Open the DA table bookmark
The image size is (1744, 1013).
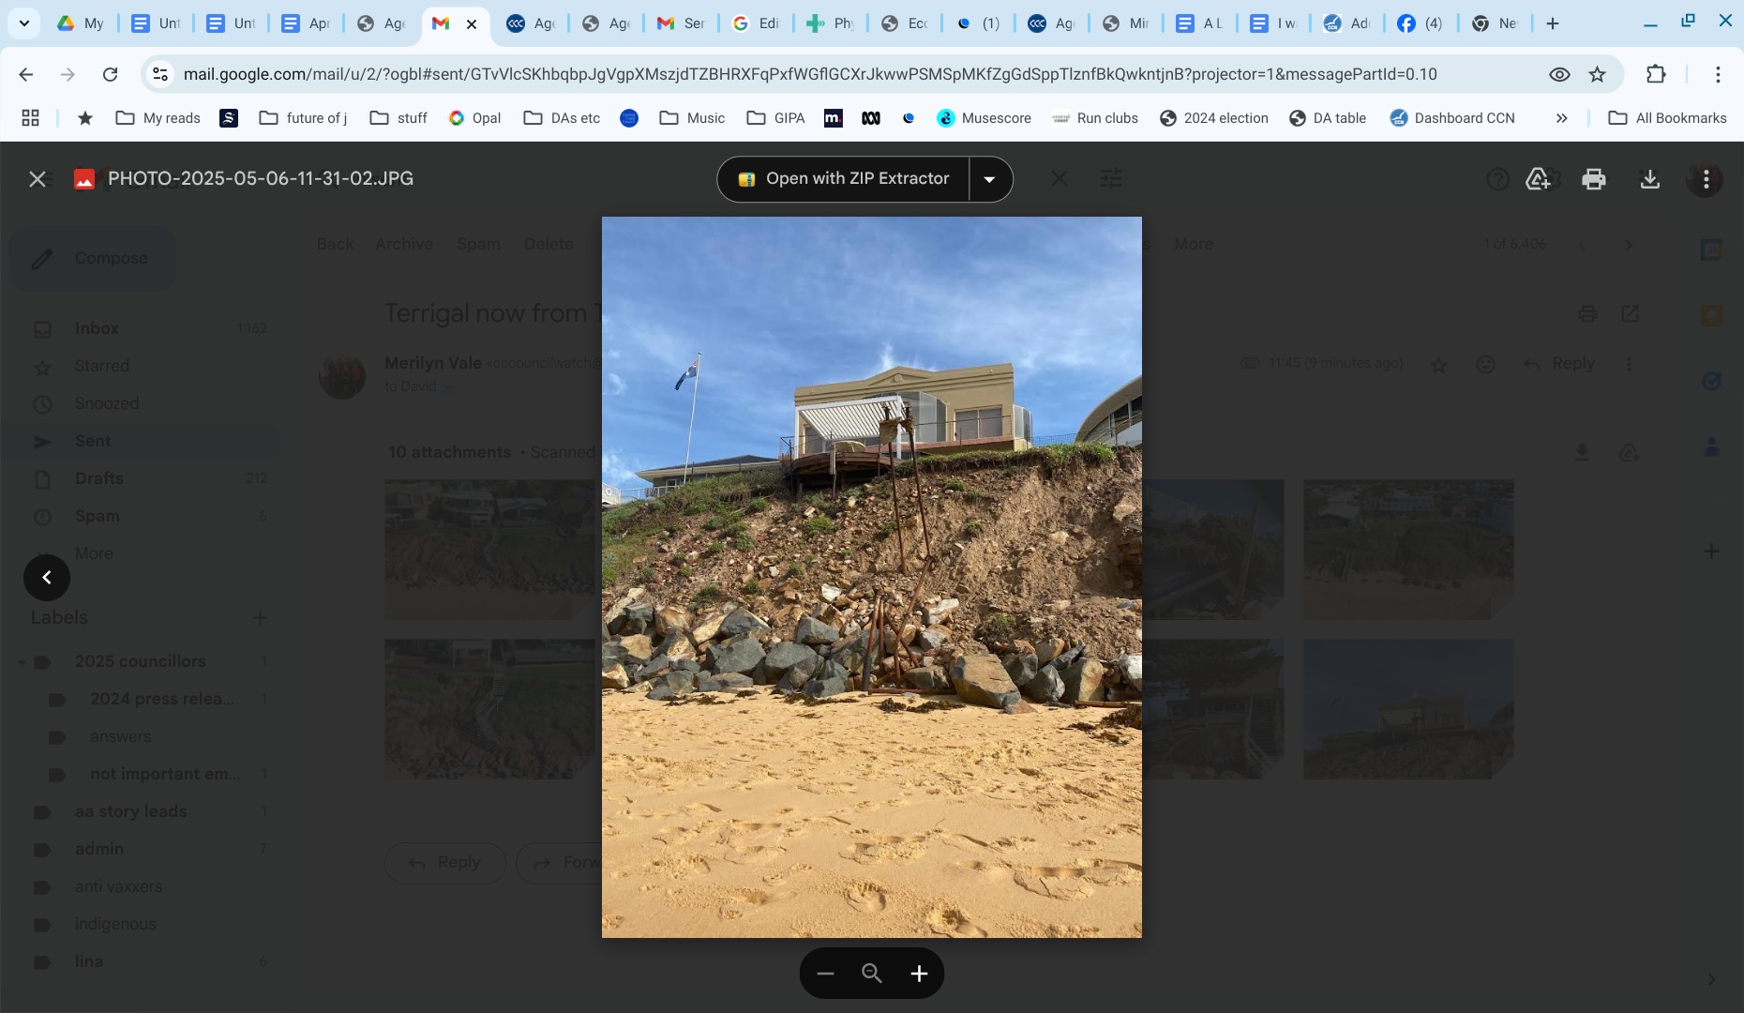tap(1328, 118)
